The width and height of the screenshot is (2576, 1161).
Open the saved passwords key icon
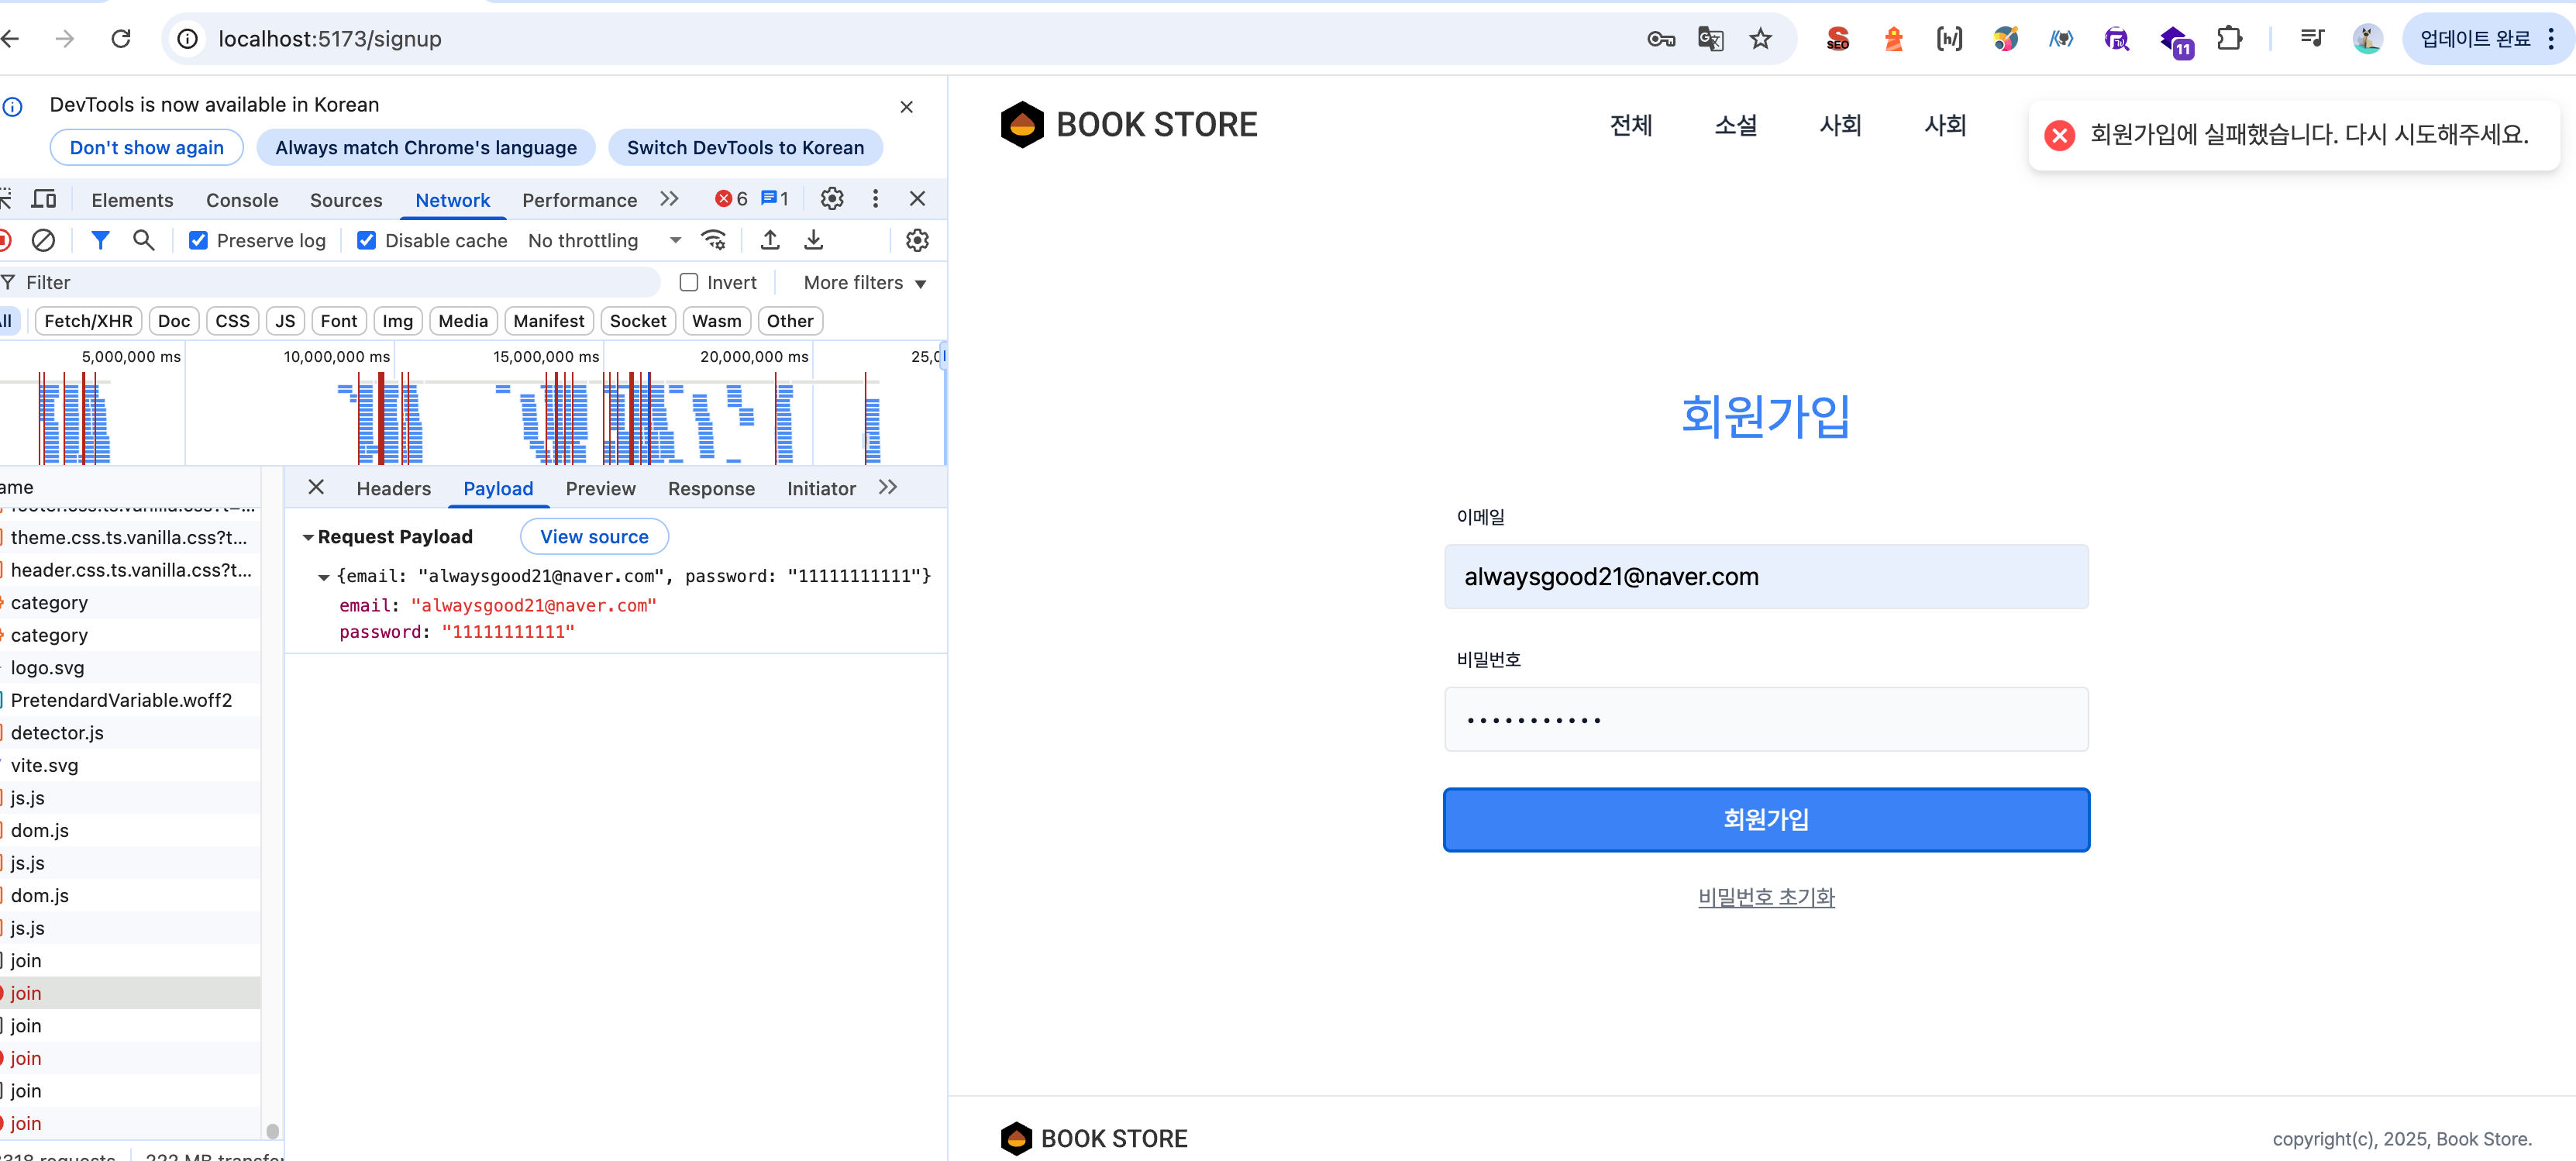pyautogui.click(x=1661, y=39)
